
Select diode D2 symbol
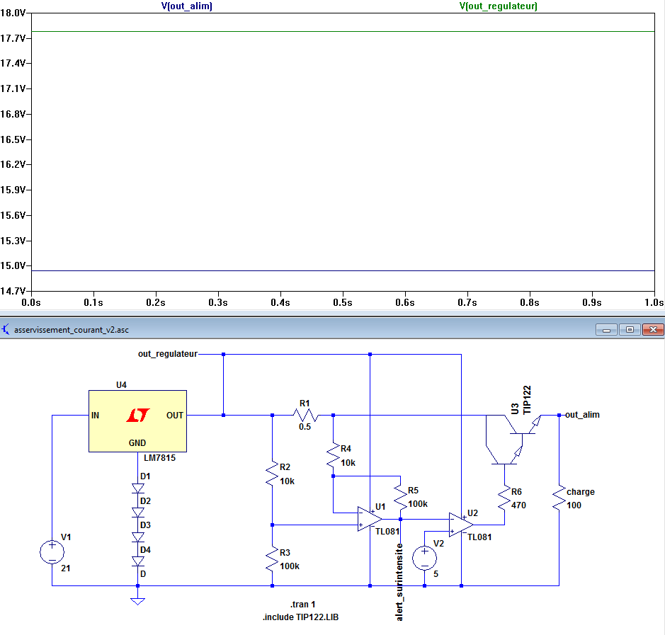tap(138, 513)
